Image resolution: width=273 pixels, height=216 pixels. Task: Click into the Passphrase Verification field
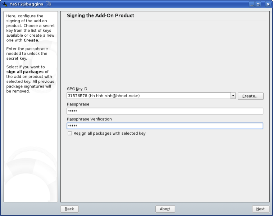coord(165,126)
